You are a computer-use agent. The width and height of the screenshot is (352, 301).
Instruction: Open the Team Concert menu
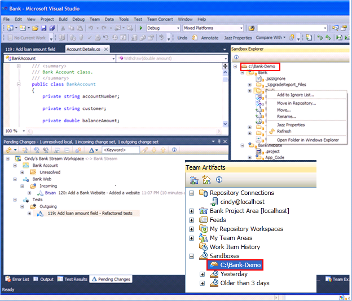pos(160,19)
